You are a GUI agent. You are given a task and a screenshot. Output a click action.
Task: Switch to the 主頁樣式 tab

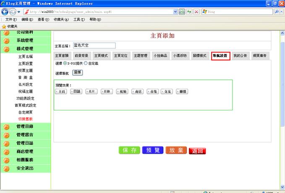tap(101, 56)
